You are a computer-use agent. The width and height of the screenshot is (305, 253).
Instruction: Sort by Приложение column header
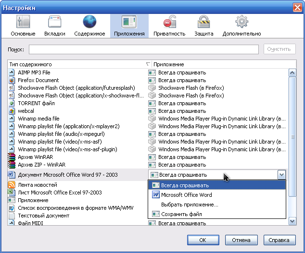(x=224, y=64)
